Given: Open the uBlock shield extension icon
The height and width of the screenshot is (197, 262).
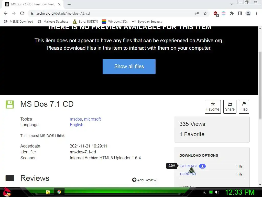Looking at the screenshot, I should pyautogui.click(x=216, y=14).
